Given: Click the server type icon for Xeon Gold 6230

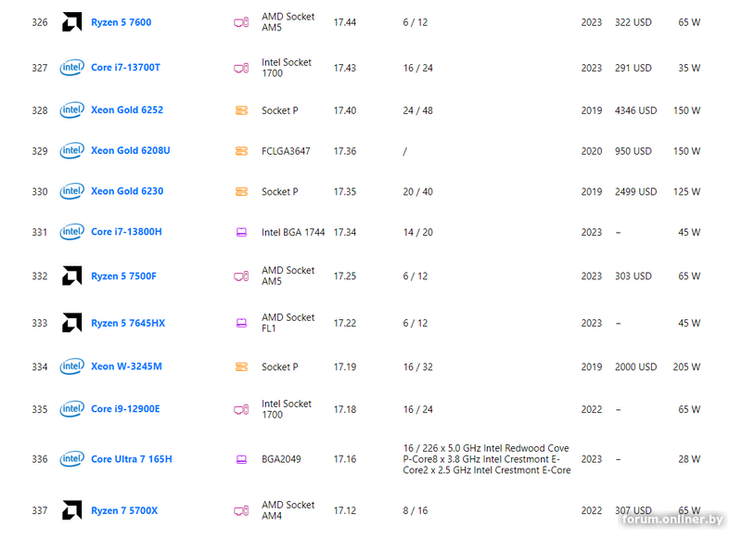Looking at the screenshot, I should 241,192.
